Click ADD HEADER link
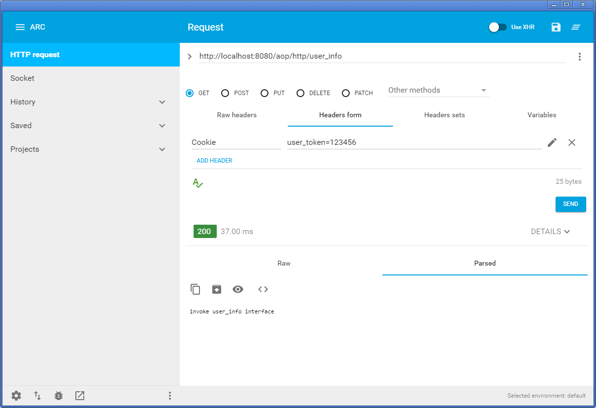This screenshot has height=408, width=596. tap(214, 161)
